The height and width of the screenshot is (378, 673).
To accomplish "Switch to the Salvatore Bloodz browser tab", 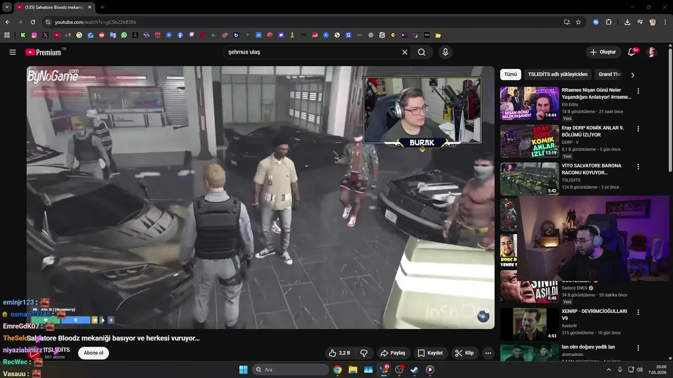I will 53,7.
